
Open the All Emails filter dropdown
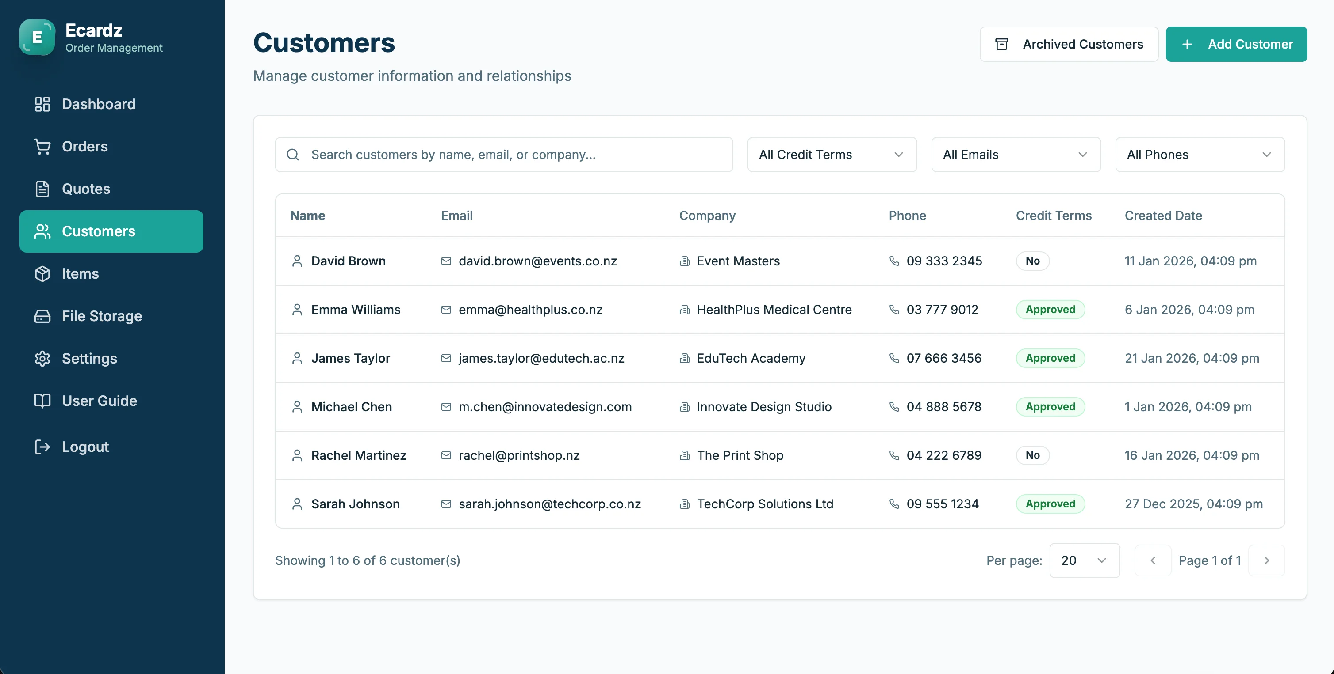pos(1016,155)
